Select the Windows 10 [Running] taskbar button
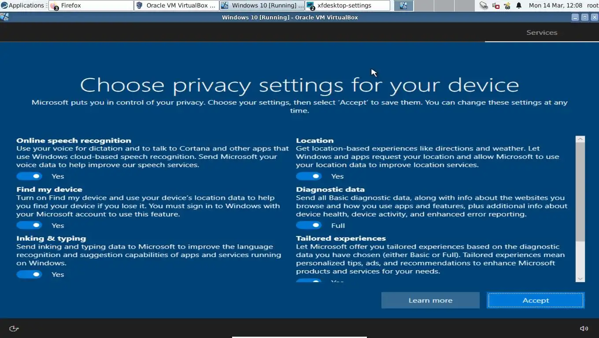The image size is (599, 338). coord(262,5)
